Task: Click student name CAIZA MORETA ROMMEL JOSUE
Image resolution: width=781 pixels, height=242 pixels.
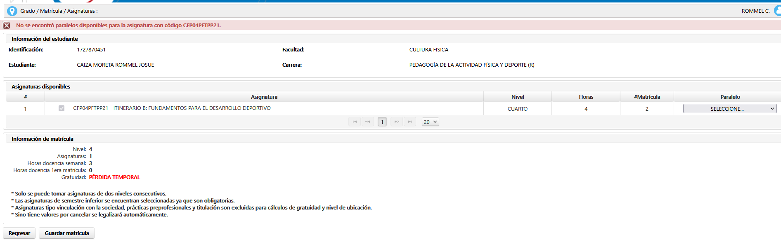Action: [116, 65]
